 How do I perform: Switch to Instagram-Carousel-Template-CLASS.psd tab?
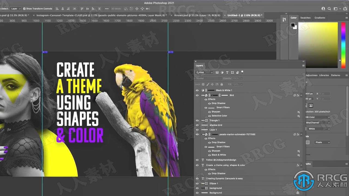[101, 16]
